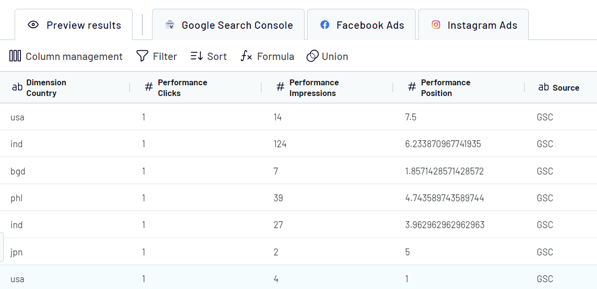Click the Filter funnel icon
The height and width of the screenshot is (289, 597).
142,56
